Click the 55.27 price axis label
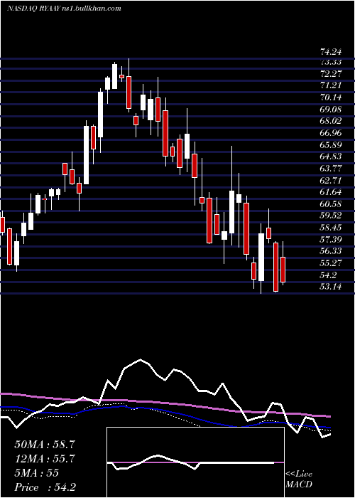Viewport: 355px width, 498px height. (x=331, y=263)
